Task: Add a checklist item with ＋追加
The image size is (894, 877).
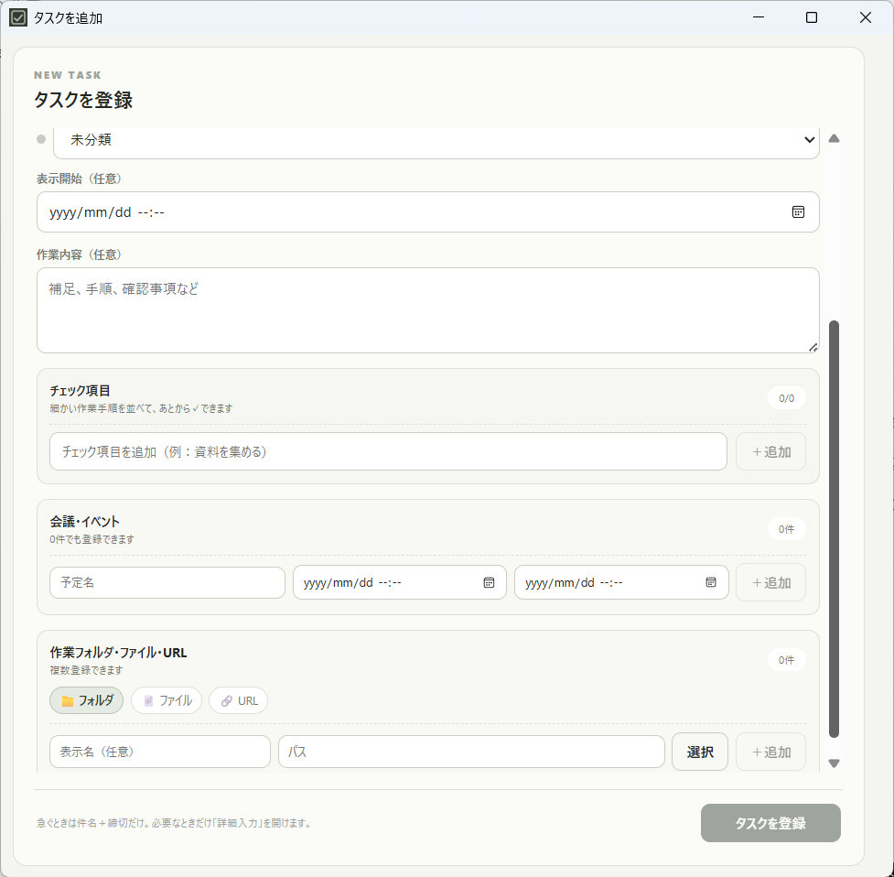Action: (770, 451)
